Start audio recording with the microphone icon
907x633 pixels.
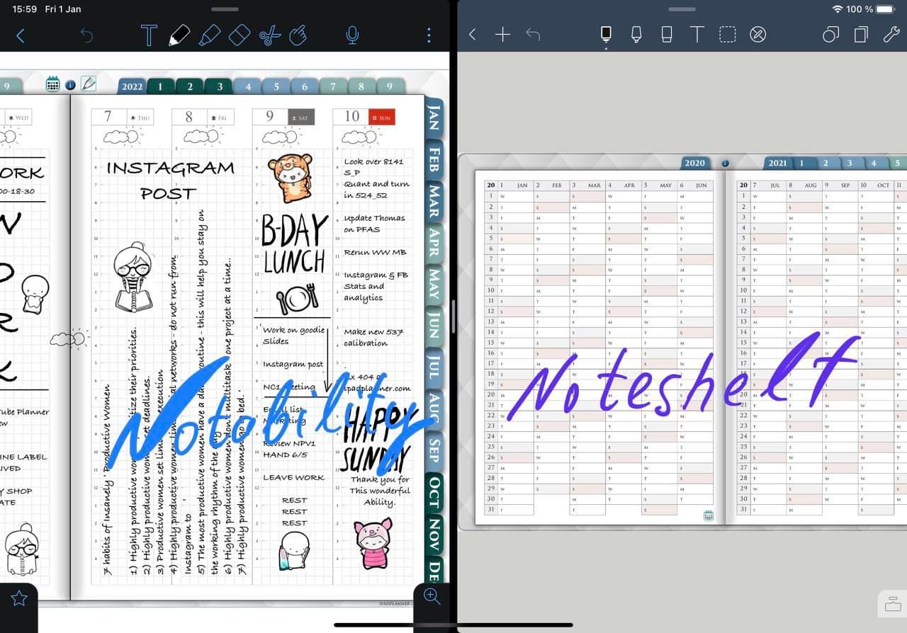351,35
